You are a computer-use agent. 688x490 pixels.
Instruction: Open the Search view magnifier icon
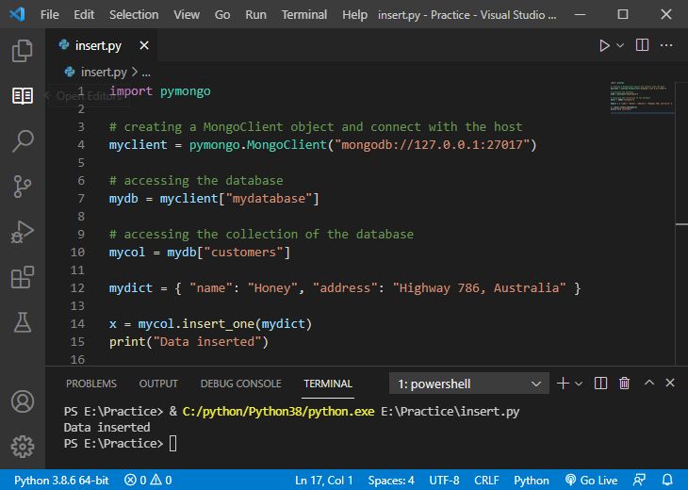pos(23,140)
